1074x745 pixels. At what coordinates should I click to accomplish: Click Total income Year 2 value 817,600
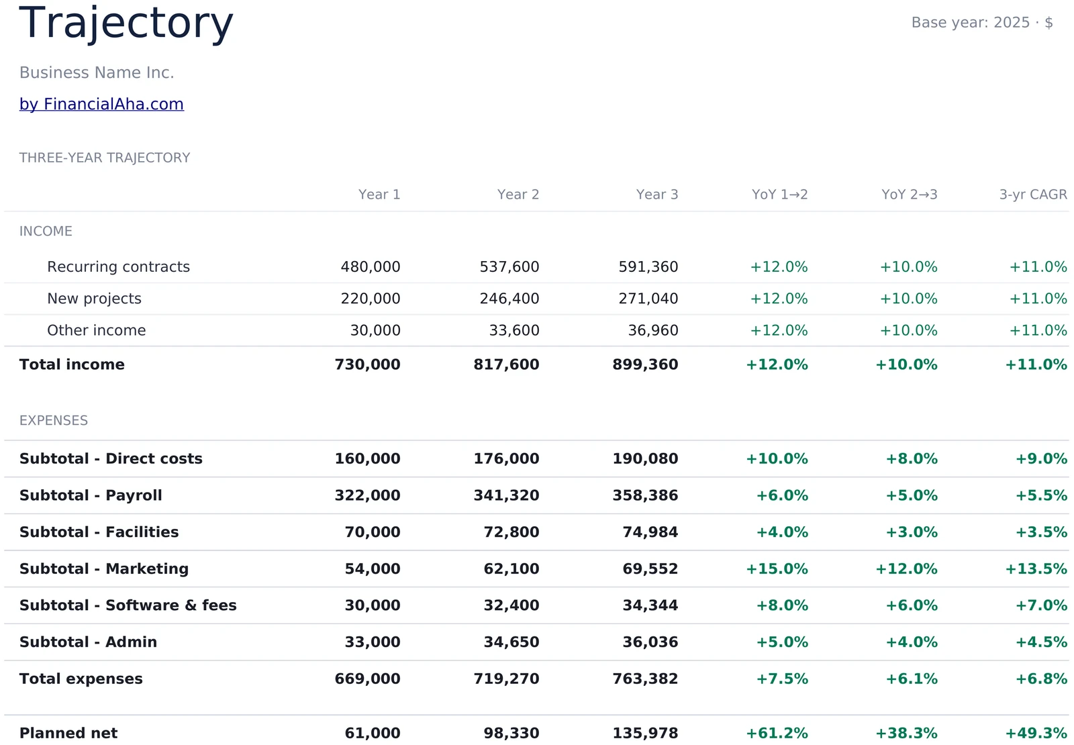507,364
